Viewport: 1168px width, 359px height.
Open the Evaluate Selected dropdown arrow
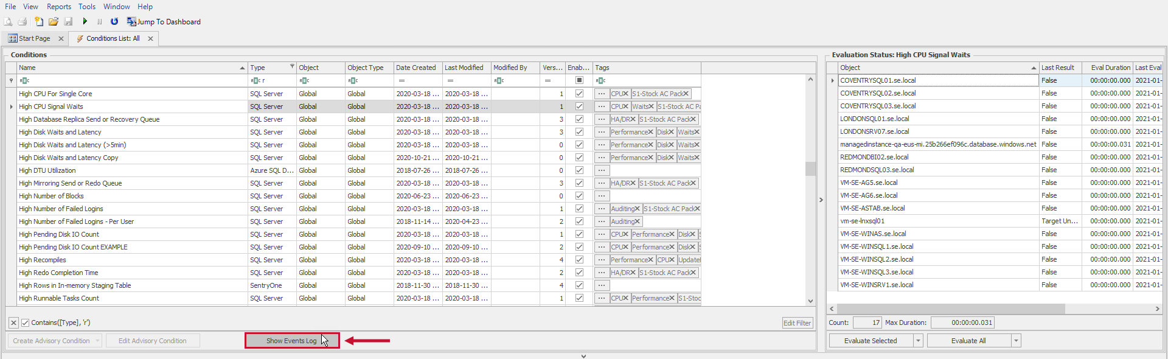[918, 341]
